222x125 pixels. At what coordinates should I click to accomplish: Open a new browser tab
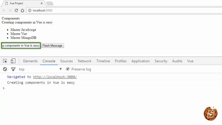pos(50,3)
